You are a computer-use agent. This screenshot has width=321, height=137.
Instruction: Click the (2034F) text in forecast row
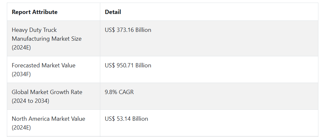[x=21, y=75]
